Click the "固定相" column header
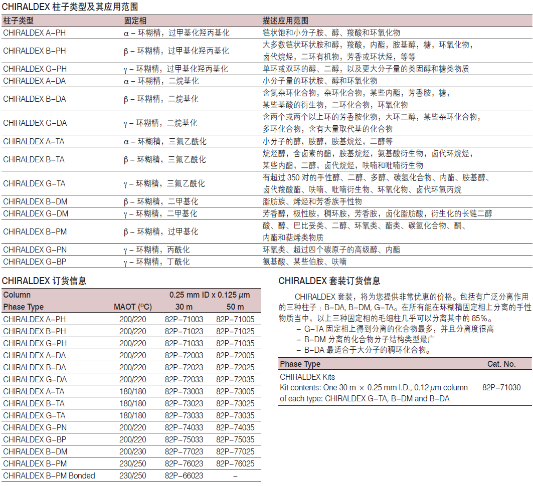533x486 pixels. point(135,21)
